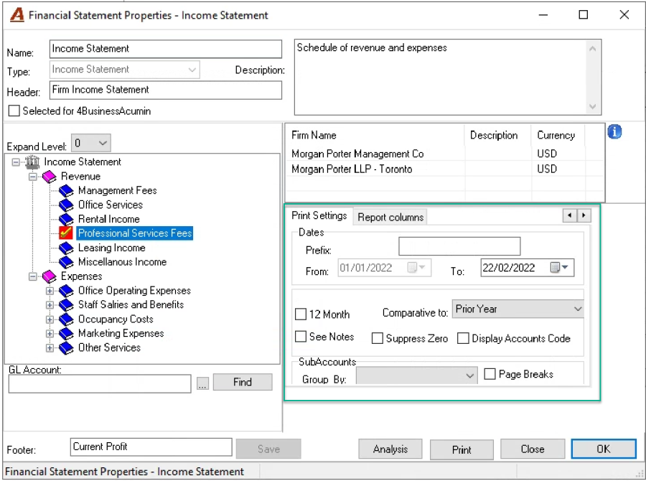The image size is (646, 481).
Task: Click the GL Account input field
Action: click(x=100, y=384)
